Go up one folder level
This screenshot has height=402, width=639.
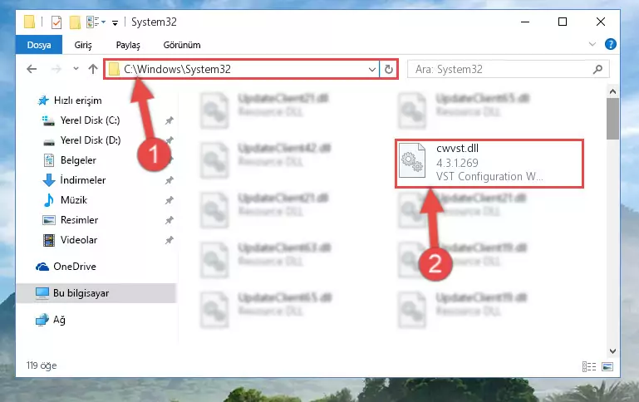coord(93,69)
